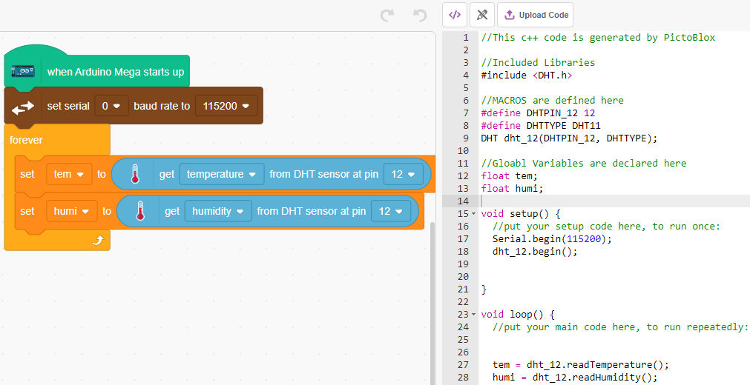The height and width of the screenshot is (385, 750).
Task: Click code line 'tem = dht_12.readTemperature();'
Action: tap(581, 365)
